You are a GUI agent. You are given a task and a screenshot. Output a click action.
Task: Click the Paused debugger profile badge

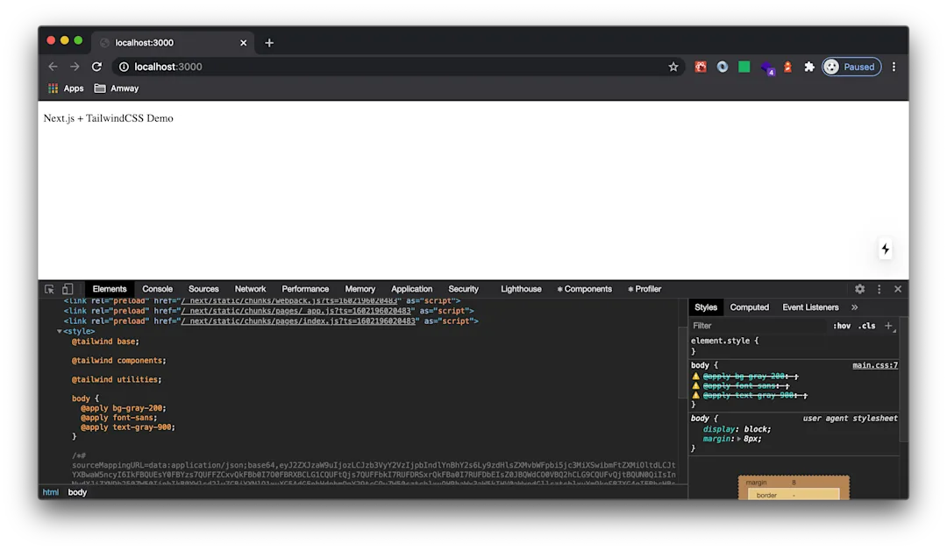pyautogui.click(x=851, y=67)
